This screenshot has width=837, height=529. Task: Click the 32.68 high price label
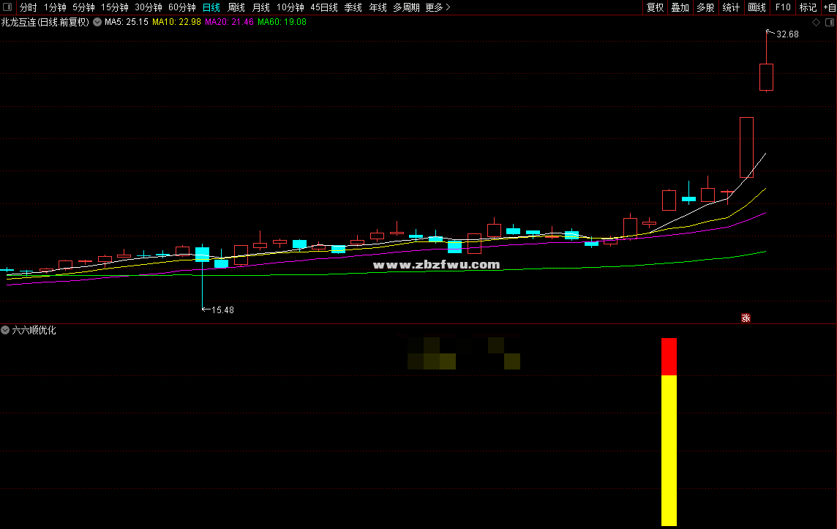point(787,34)
